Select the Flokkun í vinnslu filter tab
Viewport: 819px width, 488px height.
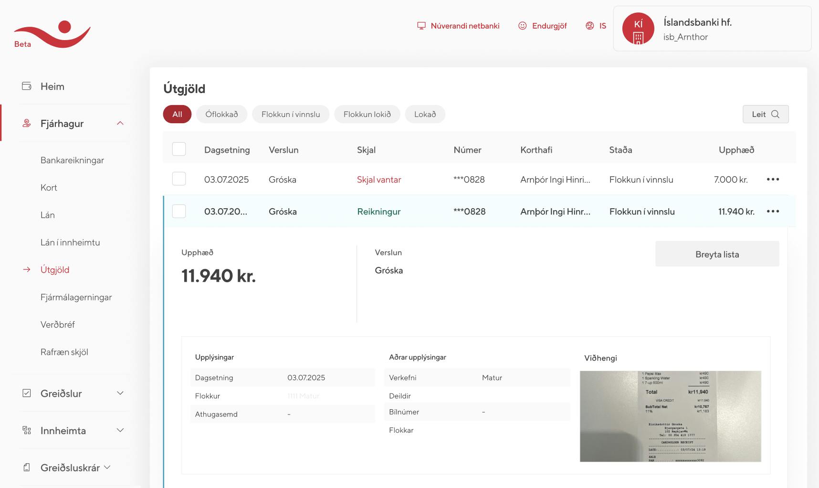(x=291, y=114)
